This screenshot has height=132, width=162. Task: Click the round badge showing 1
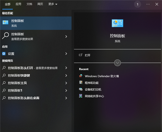pyautogui.click(x=137, y=4)
